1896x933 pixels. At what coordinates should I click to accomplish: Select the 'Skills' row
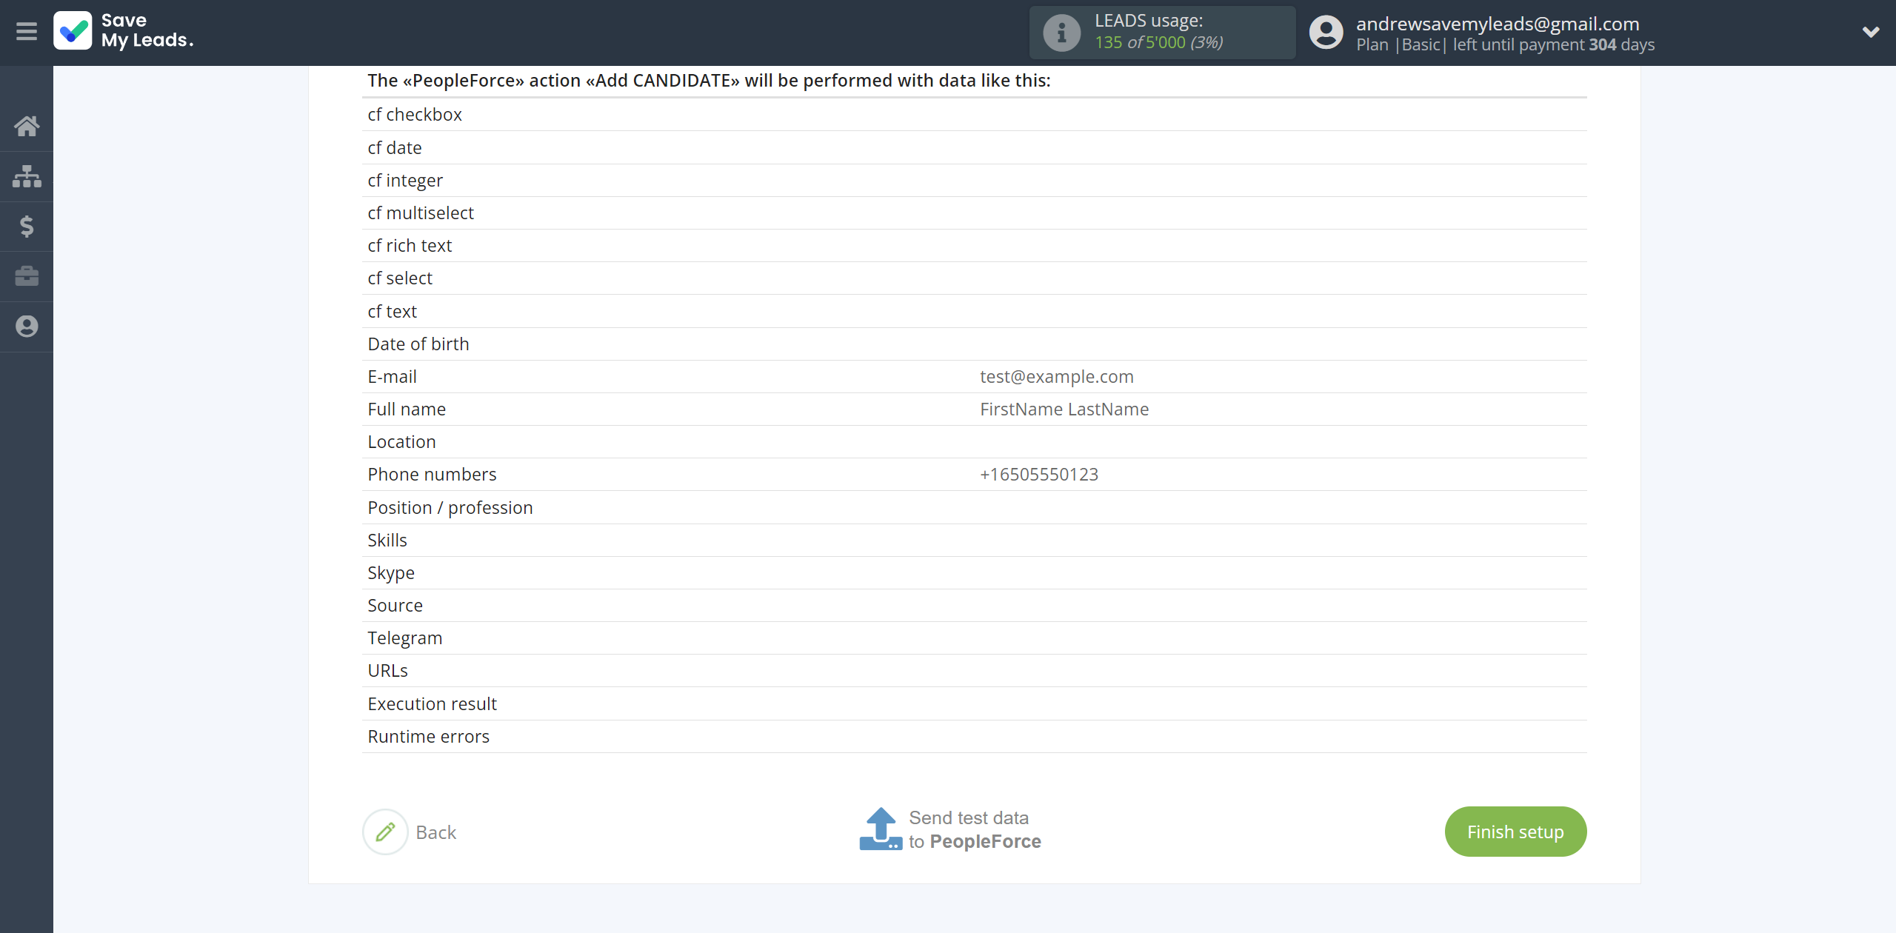point(974,540)
